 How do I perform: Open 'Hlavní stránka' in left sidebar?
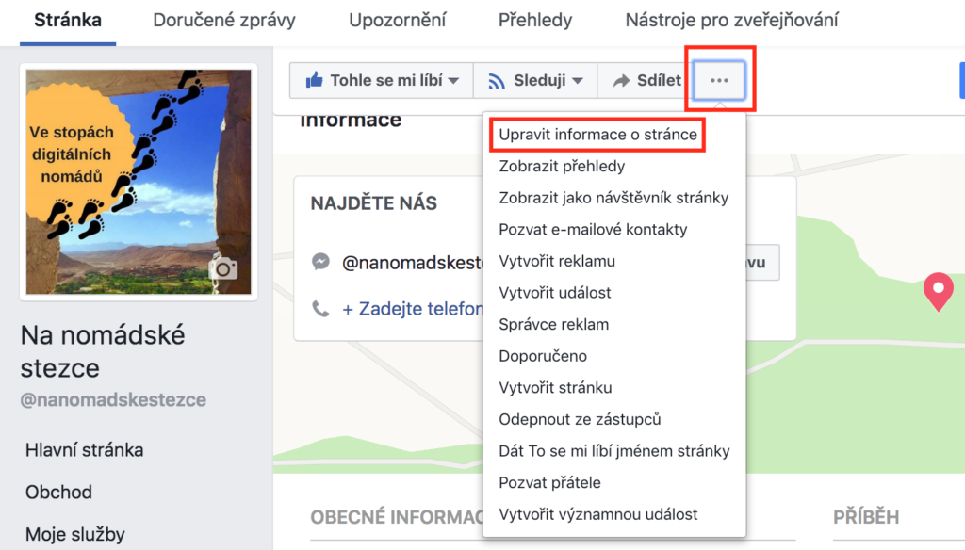click(85, 450)
